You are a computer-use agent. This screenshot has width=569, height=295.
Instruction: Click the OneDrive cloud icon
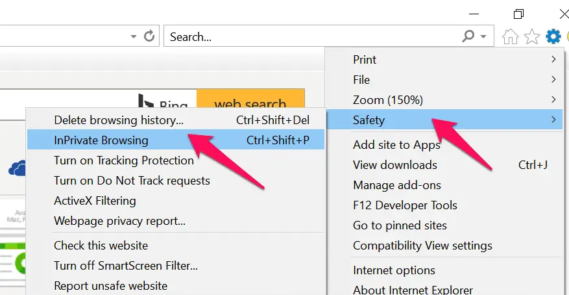click(17, 168)
